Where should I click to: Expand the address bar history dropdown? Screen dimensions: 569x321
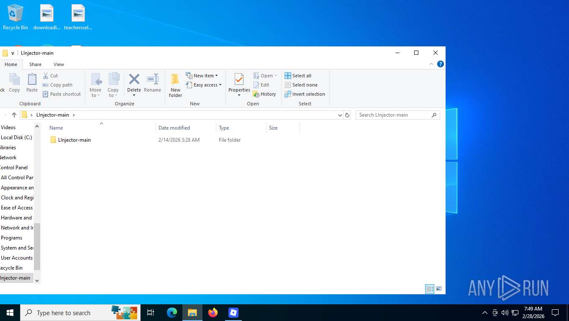pyautogui.click(x=340, y=115)
